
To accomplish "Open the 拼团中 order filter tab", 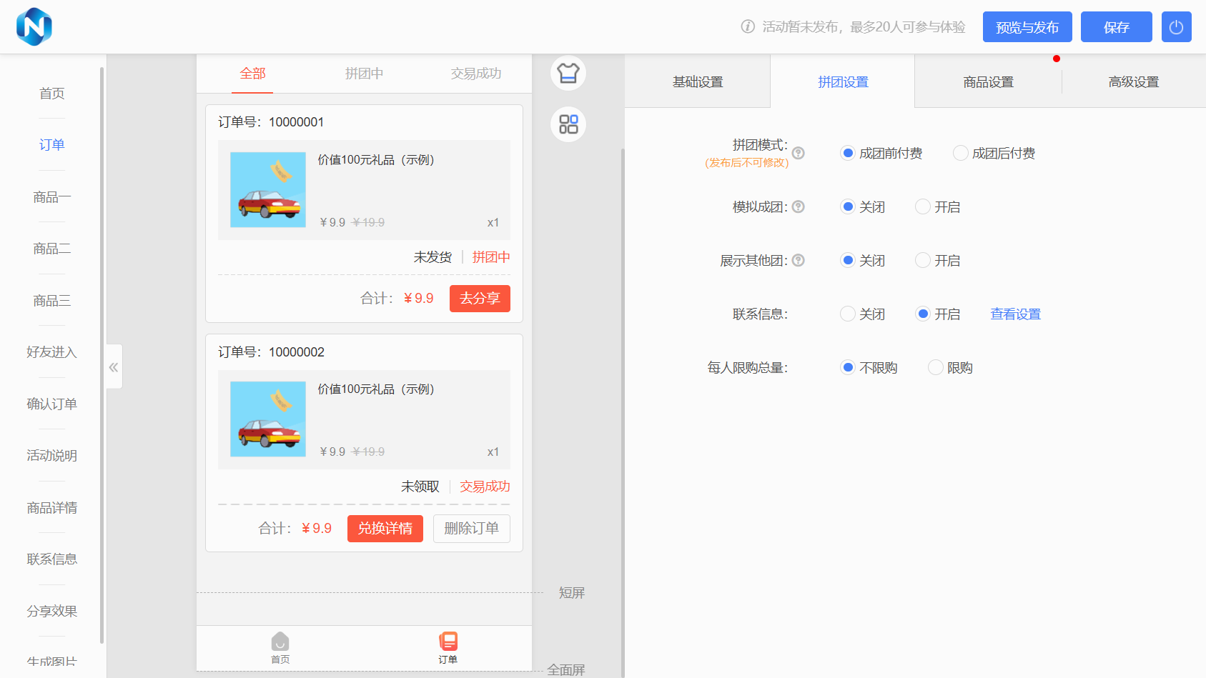I will pos(364,72).
